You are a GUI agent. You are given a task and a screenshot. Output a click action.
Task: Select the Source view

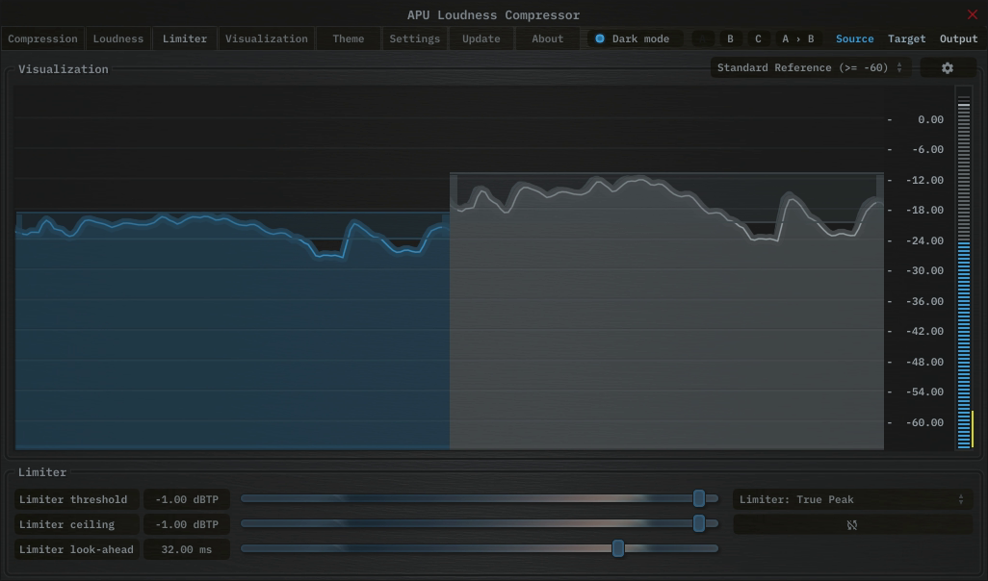click(x=855, y=38)
